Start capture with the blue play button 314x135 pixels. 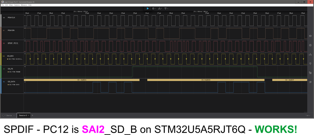click(148, 8)
